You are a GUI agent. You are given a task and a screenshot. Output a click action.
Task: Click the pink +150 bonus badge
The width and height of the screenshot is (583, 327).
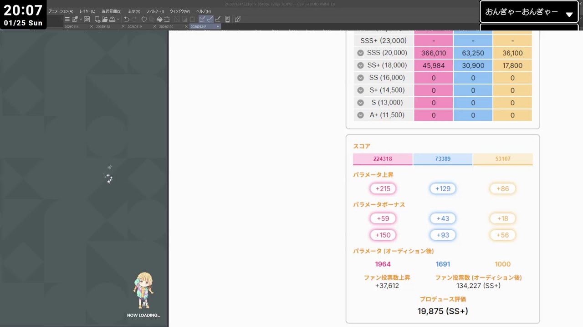383,235
